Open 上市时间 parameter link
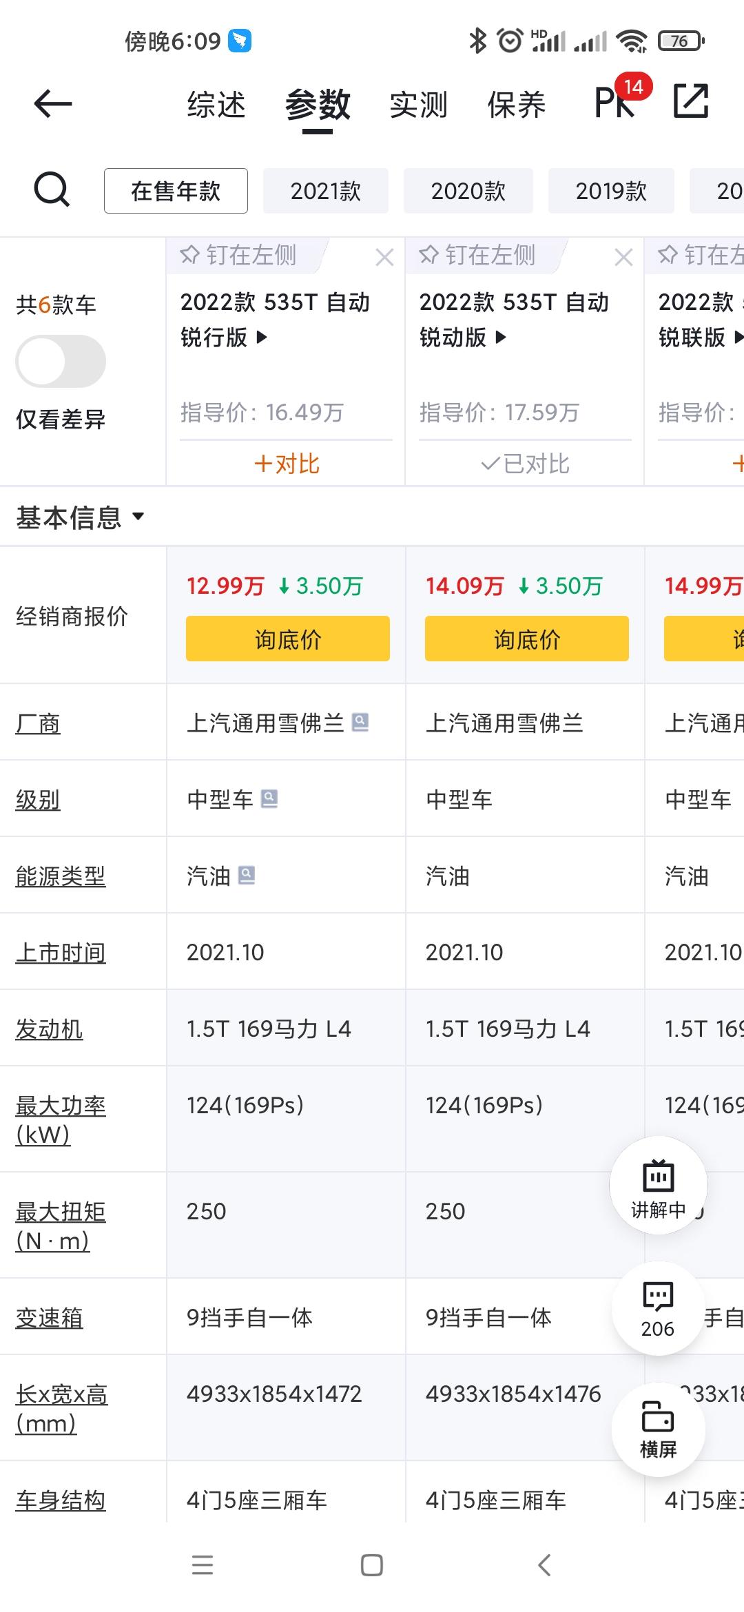Image resolution: width=744 pixels, height=1612 pixels. coord(61,953)
